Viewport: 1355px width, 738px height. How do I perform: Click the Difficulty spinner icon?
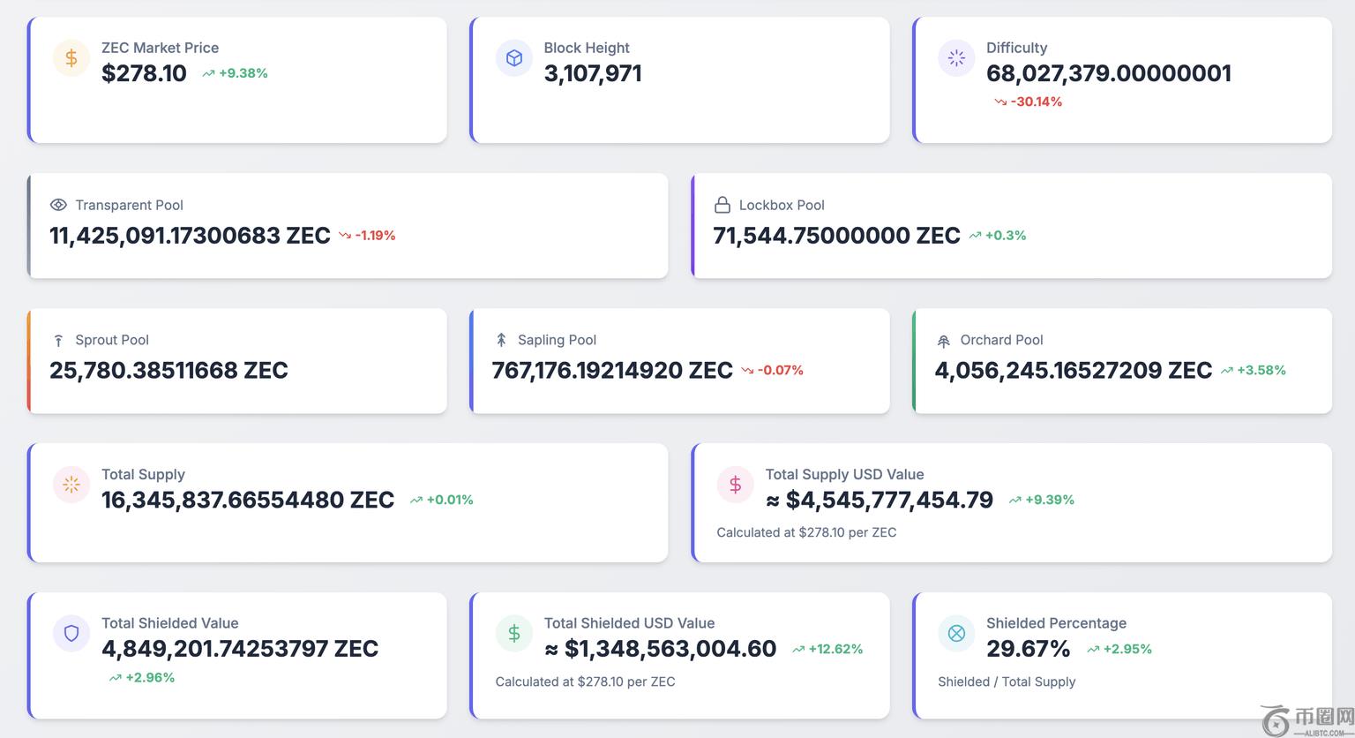(x=956, y=58)
